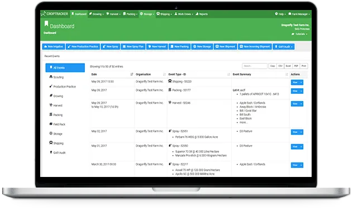Image resolution: width=353 pixels, height=211 pixels.
Task: Expand the Help dropdown
Action: [x=280, y=14]
